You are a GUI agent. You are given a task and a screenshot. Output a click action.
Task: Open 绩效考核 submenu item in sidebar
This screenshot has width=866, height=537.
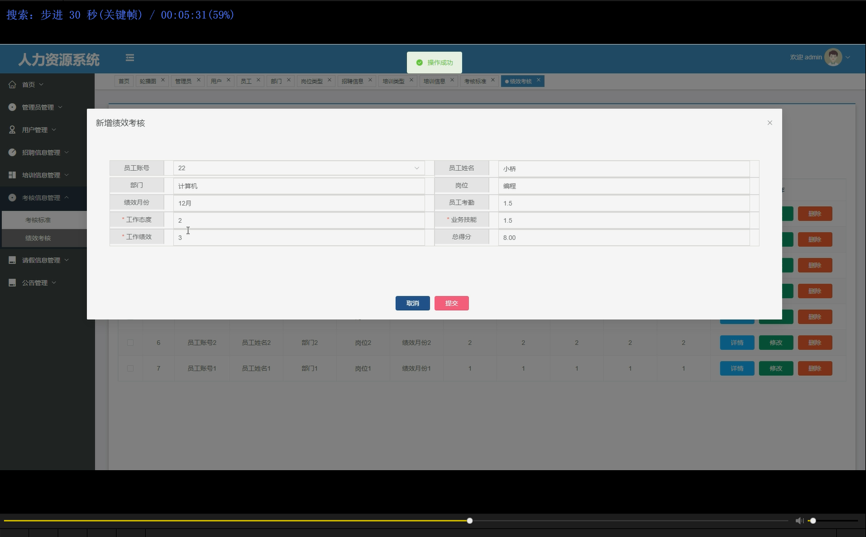pyautogui.click(x=44, y=238)
